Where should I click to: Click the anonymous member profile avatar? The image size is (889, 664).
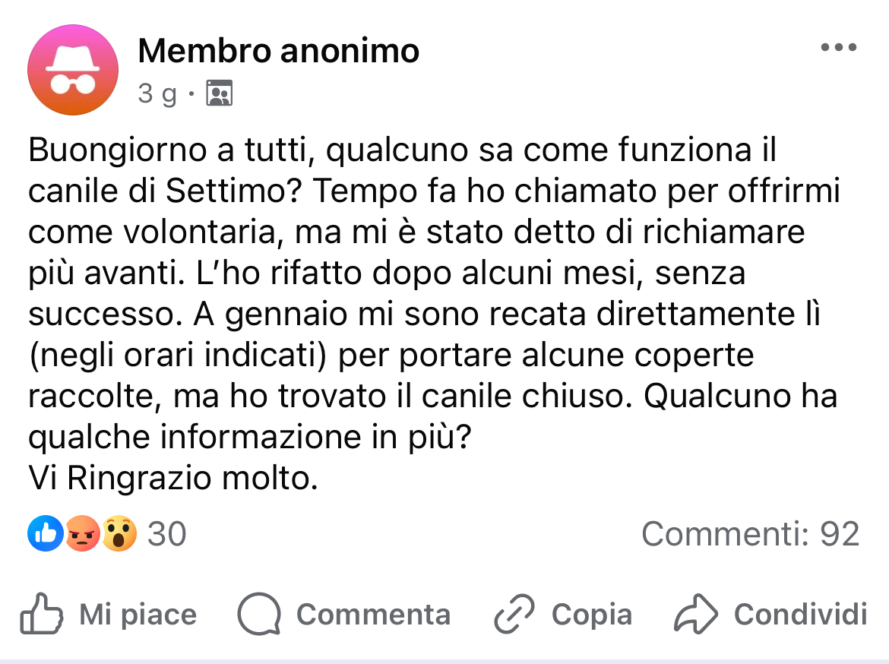click(x=73, y=70)
